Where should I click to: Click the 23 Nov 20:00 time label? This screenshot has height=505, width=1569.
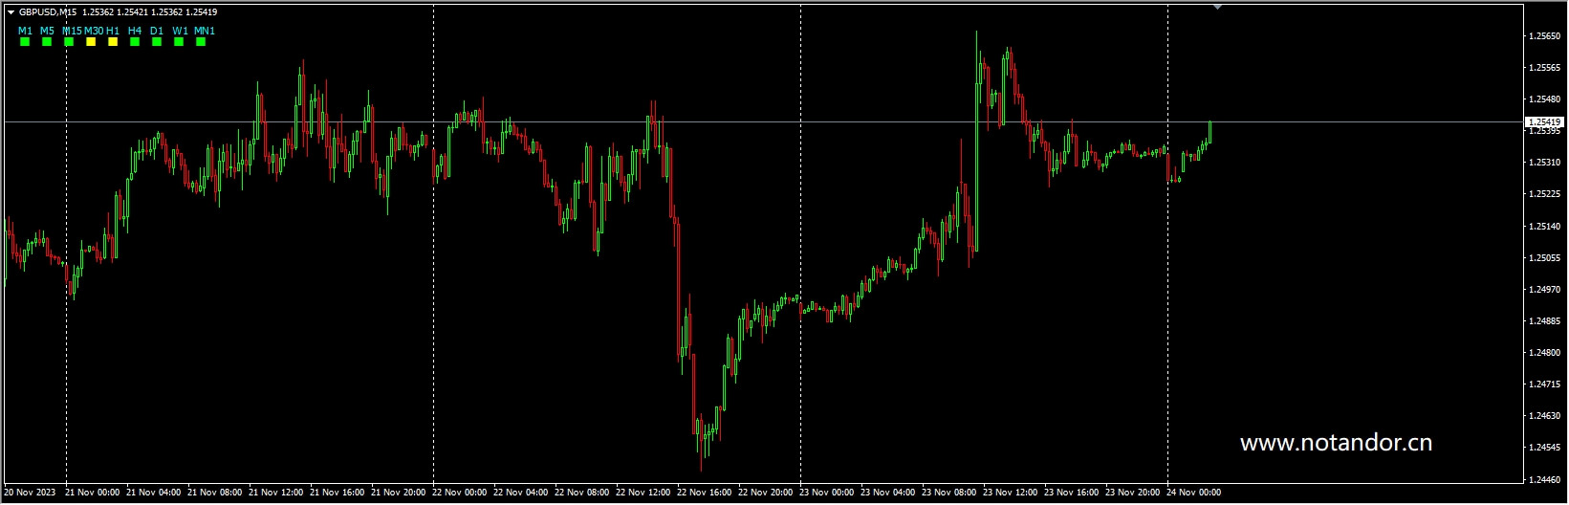click(1134, 494)
